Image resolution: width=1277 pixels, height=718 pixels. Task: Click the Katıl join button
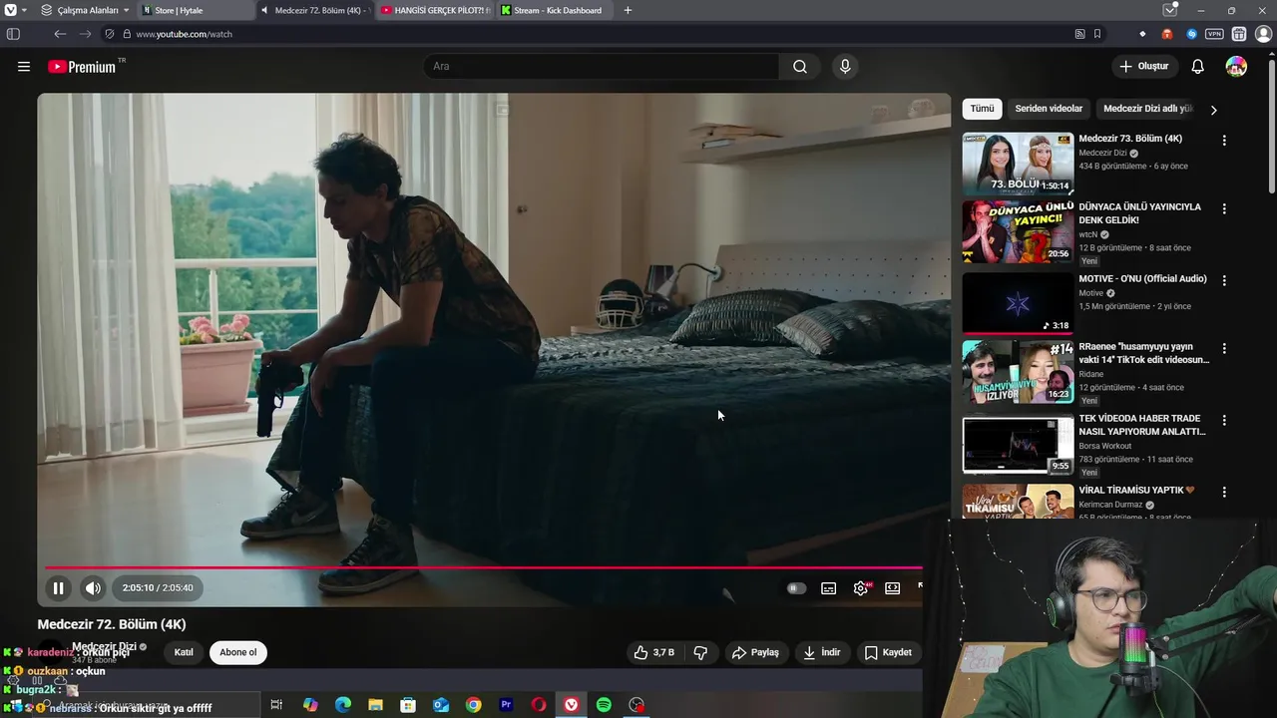pyautogui.click(x=184, y=652)
